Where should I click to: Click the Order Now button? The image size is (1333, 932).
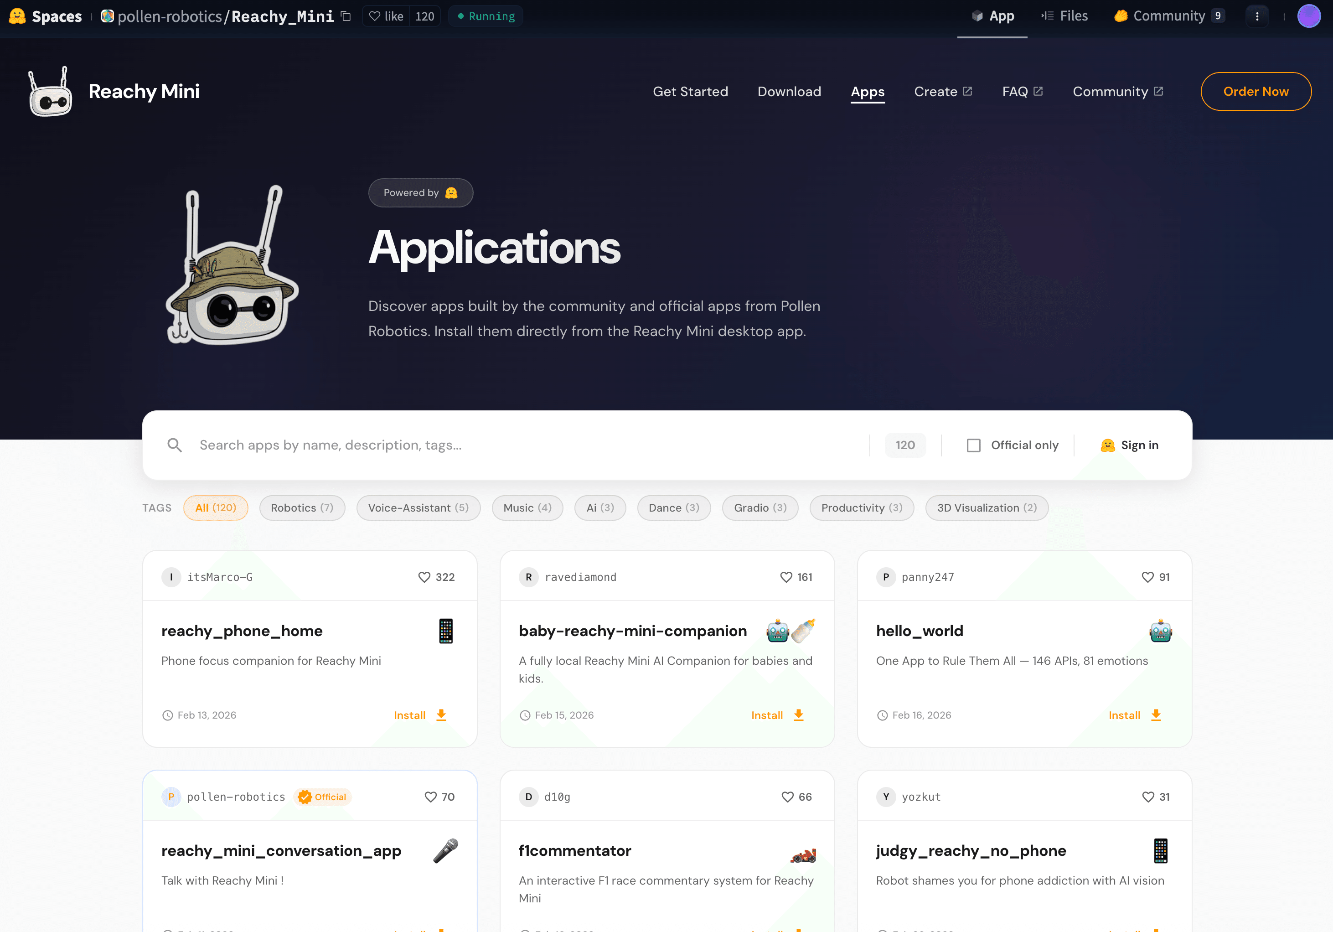coord(1255,92)
